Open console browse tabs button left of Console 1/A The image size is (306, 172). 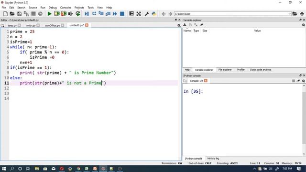click(x=185, y=81)
